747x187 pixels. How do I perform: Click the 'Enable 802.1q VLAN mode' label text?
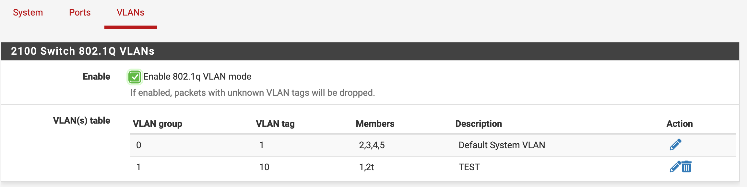[197, 77]
